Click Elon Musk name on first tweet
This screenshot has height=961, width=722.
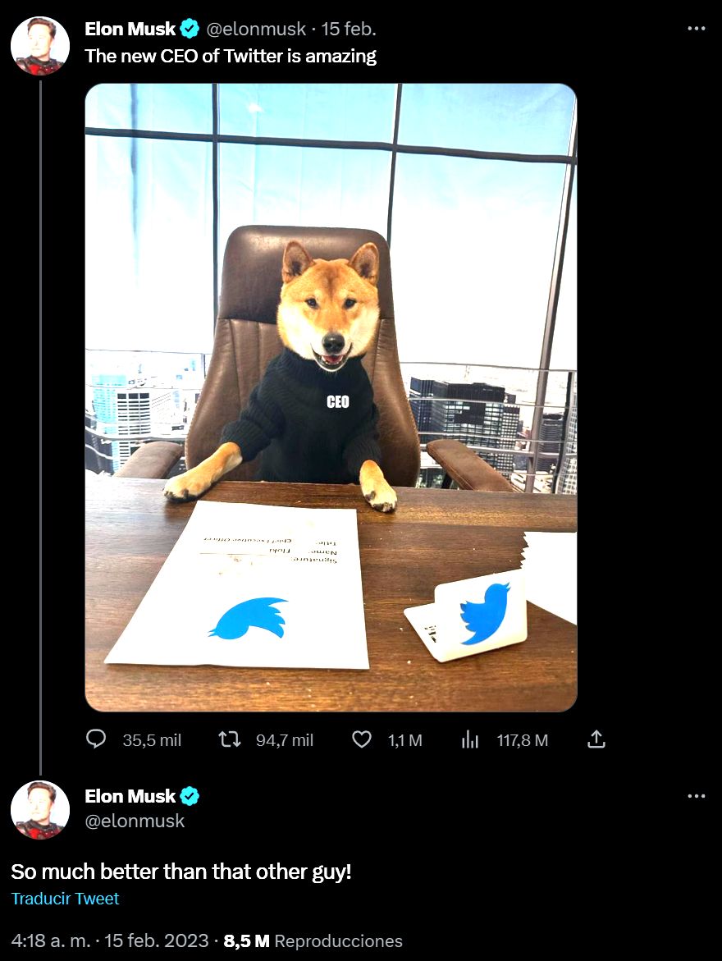coord(130,30)
